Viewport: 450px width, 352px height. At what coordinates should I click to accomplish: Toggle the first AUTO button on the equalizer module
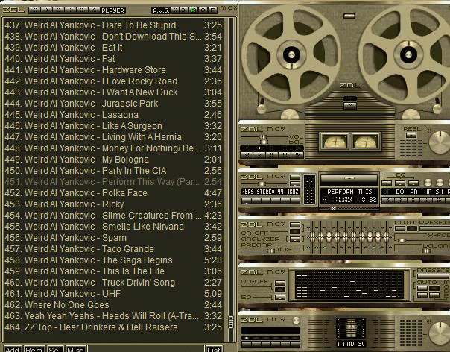click(x=400, y=228)
